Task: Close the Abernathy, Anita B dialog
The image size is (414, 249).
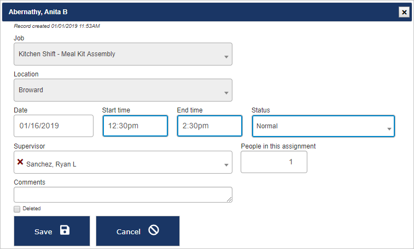Action: tap(404, 12)
